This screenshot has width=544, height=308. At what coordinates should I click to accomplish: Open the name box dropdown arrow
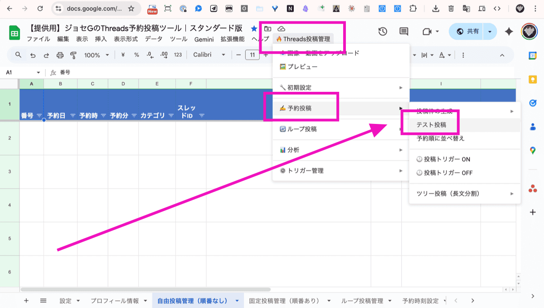click(39, 72)
